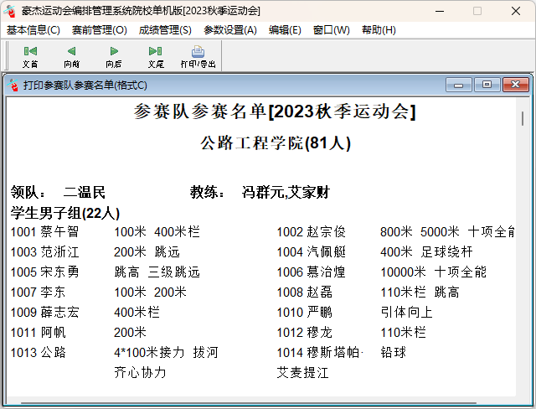Select athlete entry 1008 赵磊
The image size is (536, 409).
(304, 293)
